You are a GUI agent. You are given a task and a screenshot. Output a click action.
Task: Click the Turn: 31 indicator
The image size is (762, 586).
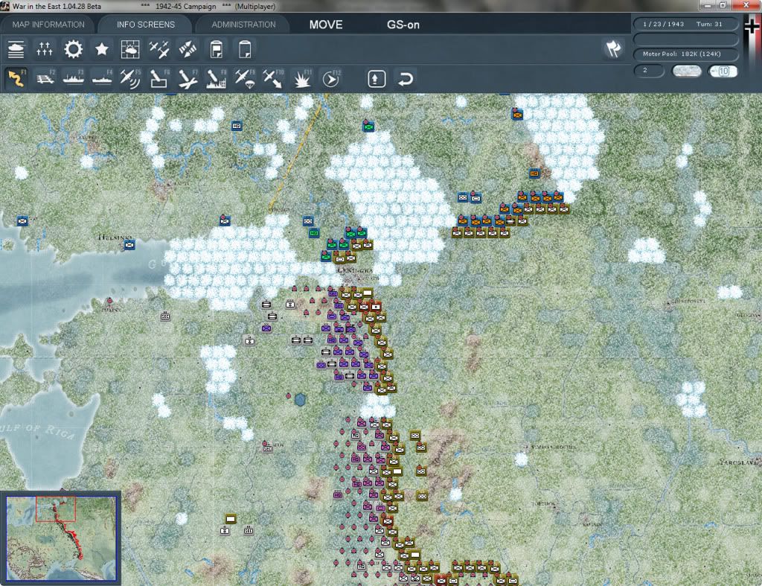[709, 24]
